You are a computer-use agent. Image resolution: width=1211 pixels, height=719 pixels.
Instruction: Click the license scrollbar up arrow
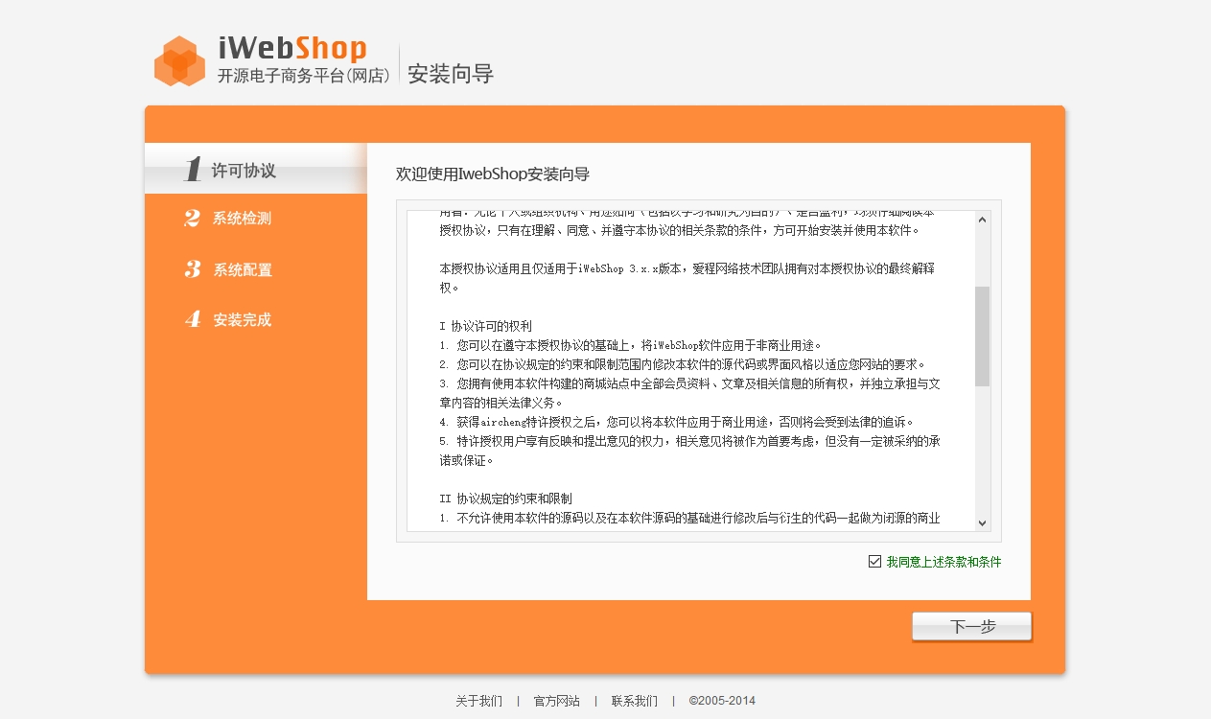pyautogui.click(x=982, y=220)
